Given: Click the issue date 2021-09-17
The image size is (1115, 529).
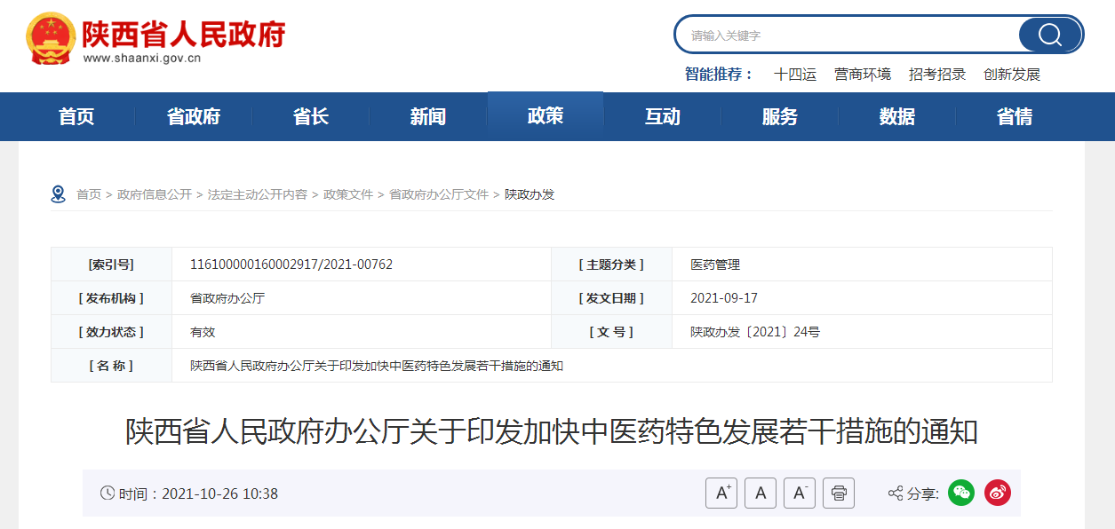Looking at the screenshot, I should [724, 298].
